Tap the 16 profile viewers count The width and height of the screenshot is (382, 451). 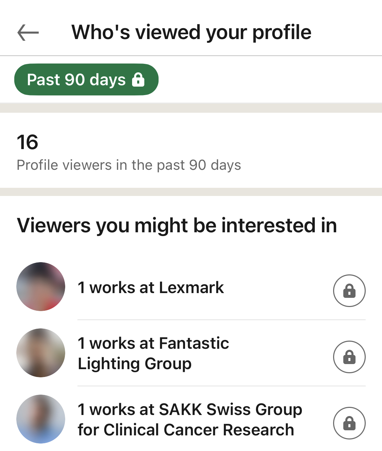coord(28,142)
